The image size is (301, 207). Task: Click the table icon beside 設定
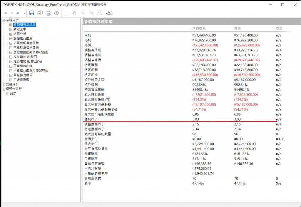(x=7, y=94)
